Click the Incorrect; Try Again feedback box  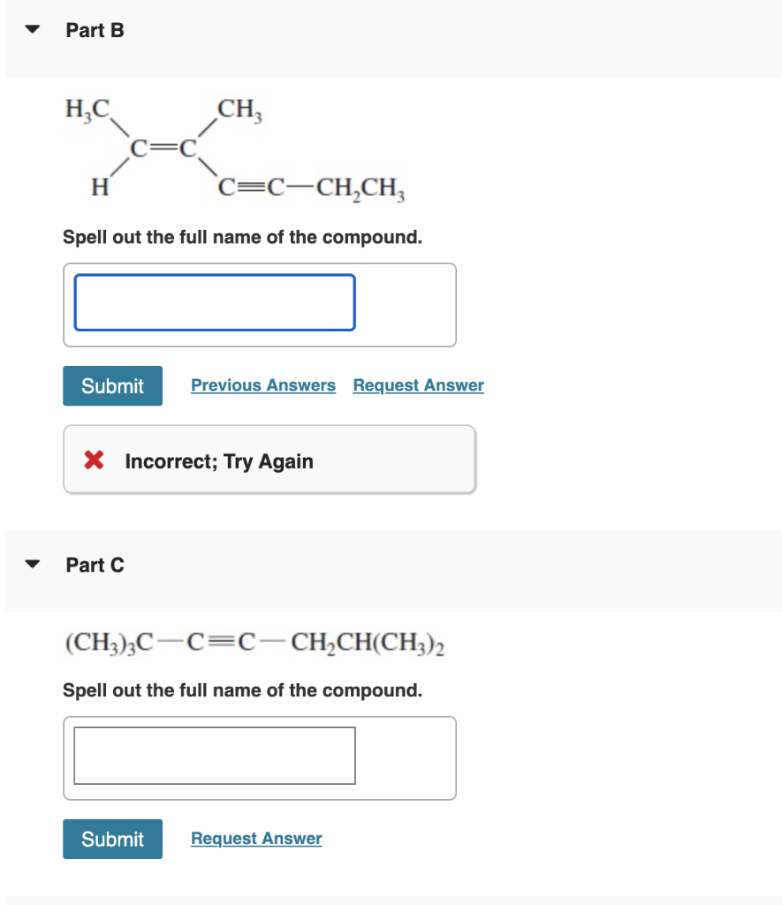270,460
